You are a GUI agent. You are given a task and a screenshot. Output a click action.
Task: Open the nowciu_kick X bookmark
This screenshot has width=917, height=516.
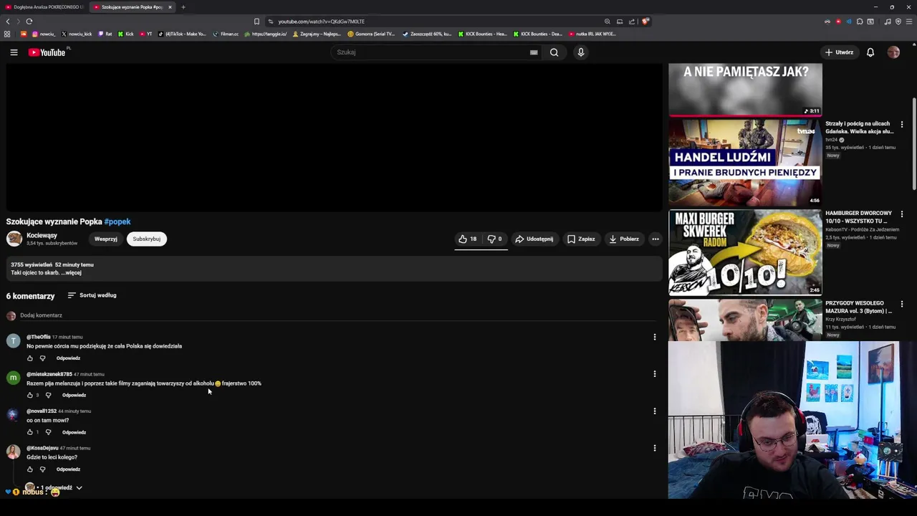click(x=77, y=34)
